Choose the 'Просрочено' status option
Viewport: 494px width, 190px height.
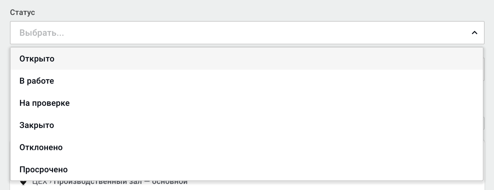click(x=247, y=169)
